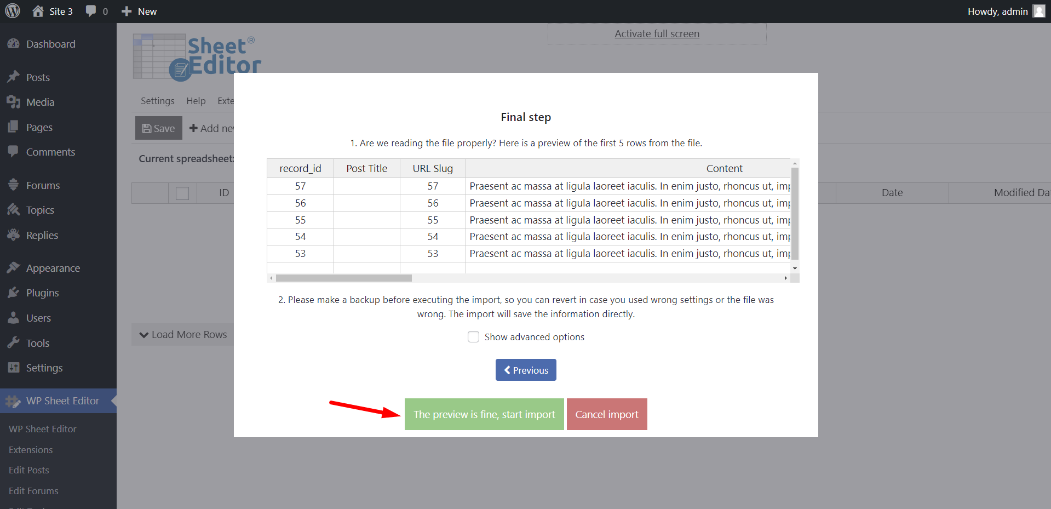
Task: Click the Topics icon in sidebar
Action: click(x=14, y=210)
